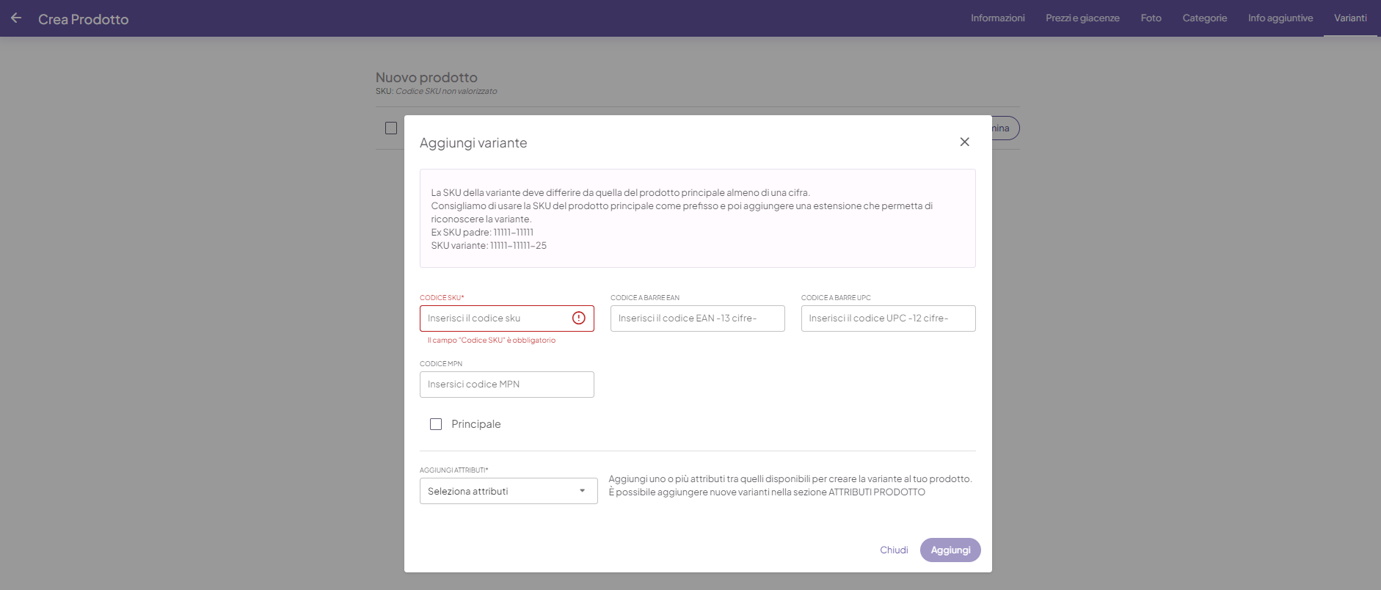This screenshot has height=590, width=1381.
Task: Tick the Principale checkbox
Action: pyautogui.click(x=436, y=424)
